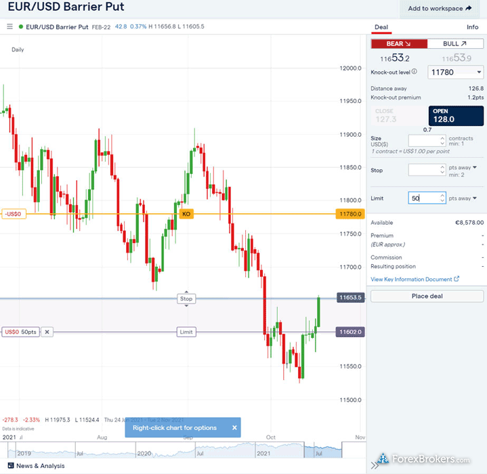Screen dimensions: 487x474
Task: Close the right-click chart options tooltip
Action: pyautogui.click(x=234, y=428)
